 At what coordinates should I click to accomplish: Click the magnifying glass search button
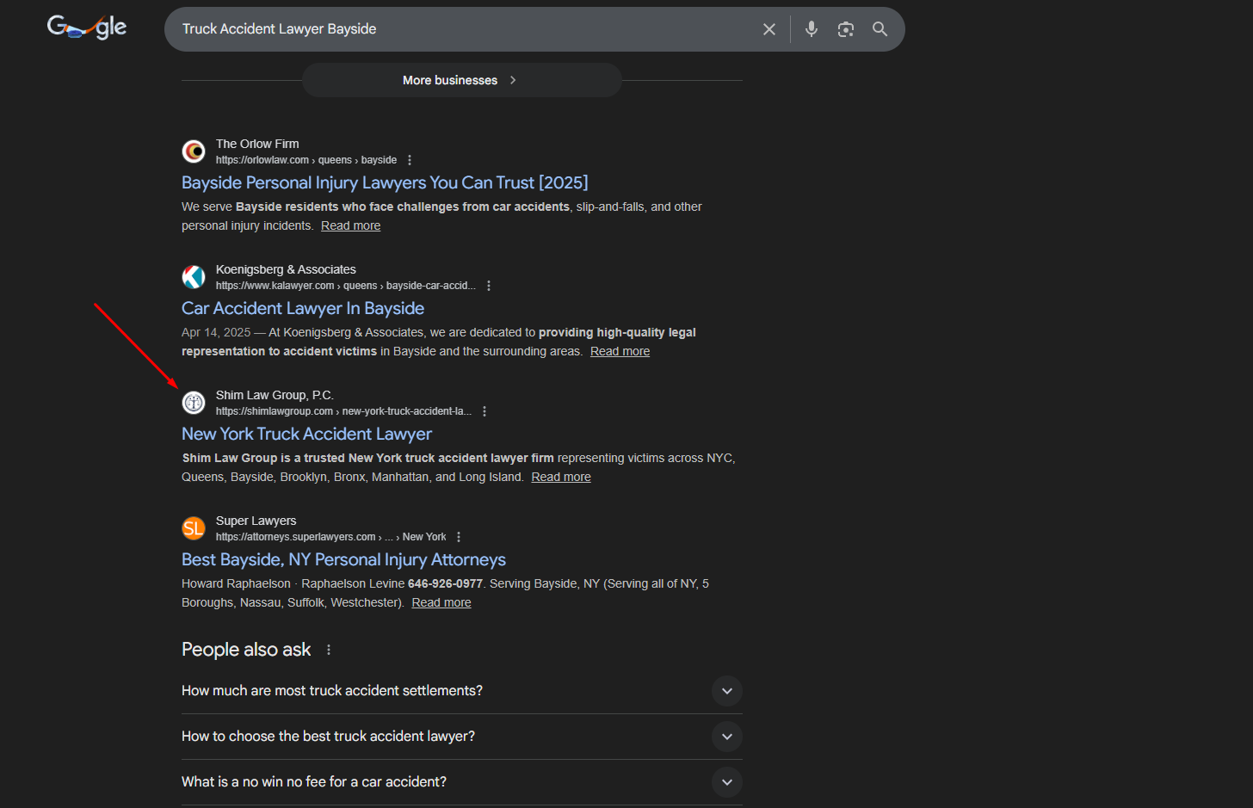click(x=880, y=29)
